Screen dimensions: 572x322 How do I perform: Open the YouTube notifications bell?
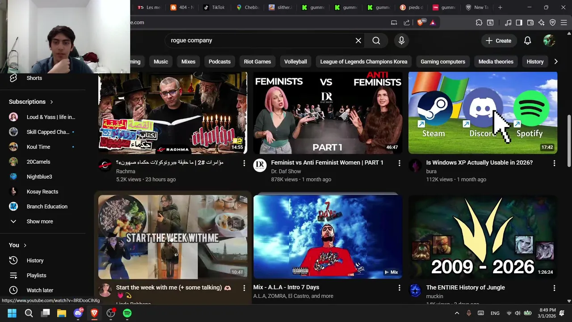coord(527,41)
